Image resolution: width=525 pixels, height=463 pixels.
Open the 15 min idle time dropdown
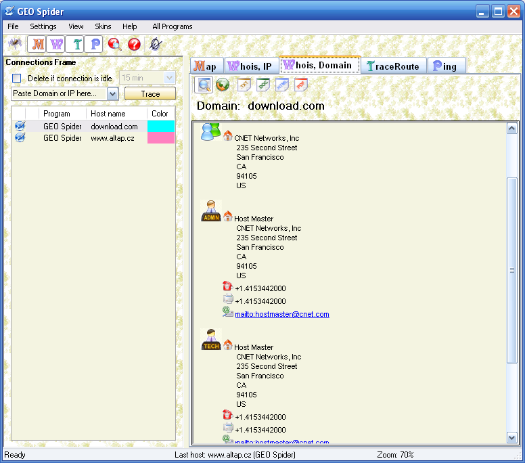coord(169,78)
